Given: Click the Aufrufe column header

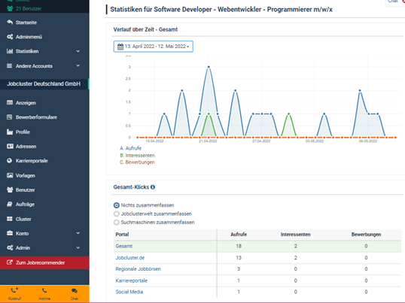Looking at the screenshot, I should click(239, 235).
